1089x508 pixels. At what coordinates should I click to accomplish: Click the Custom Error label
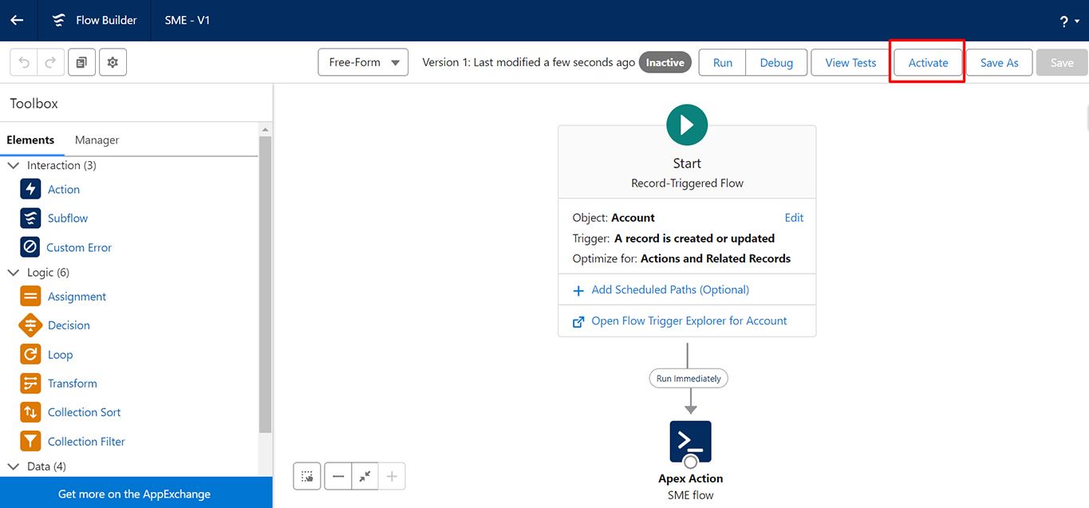[79, 247]
